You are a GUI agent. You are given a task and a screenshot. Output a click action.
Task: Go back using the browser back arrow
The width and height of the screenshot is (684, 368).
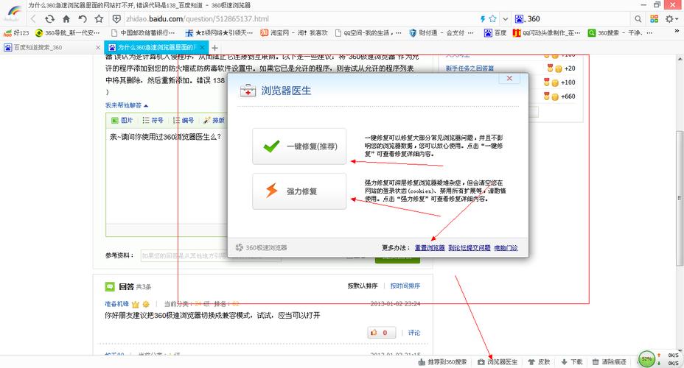[34, 18]
